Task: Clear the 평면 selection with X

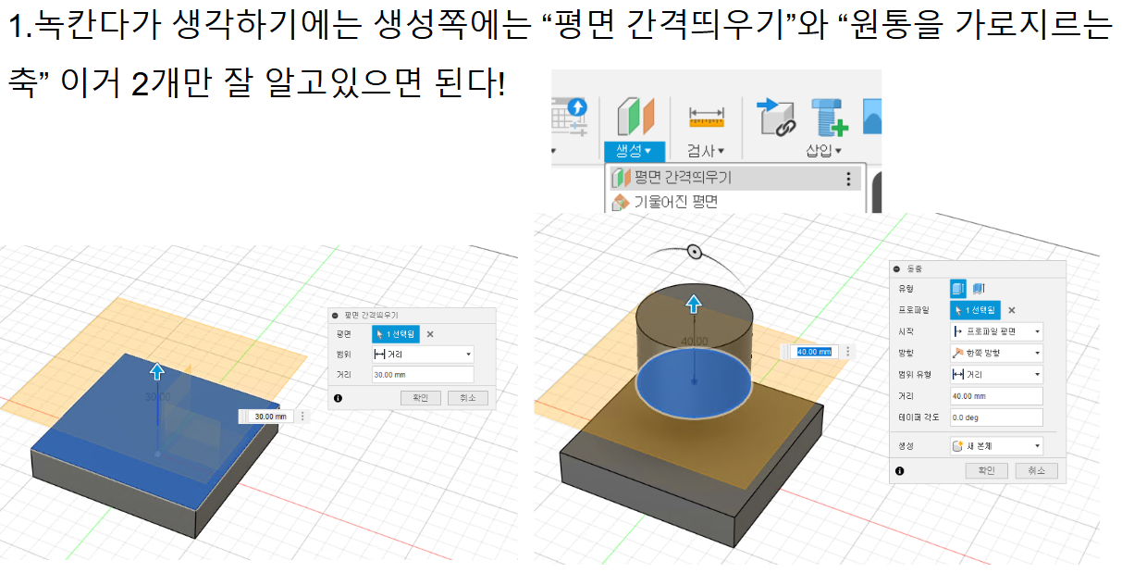Action: coord(430,334)
